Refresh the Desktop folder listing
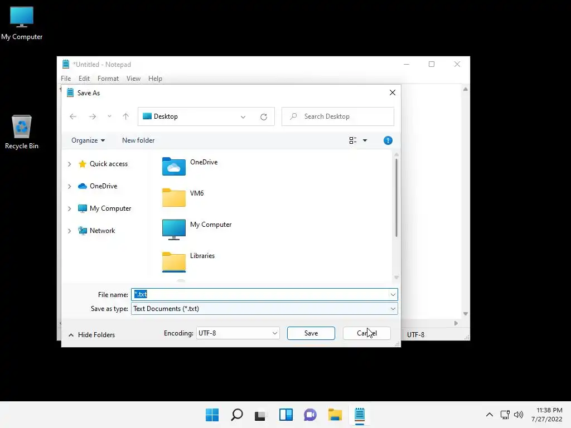 264,117
